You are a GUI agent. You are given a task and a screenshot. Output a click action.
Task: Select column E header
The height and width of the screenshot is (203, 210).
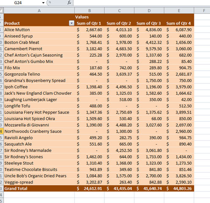tap(179, 11)
